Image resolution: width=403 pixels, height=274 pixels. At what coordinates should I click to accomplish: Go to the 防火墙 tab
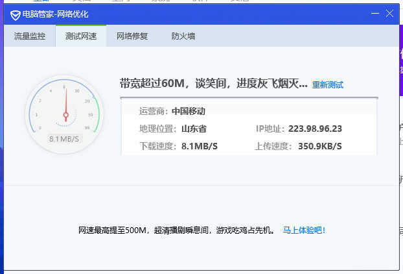183,36
